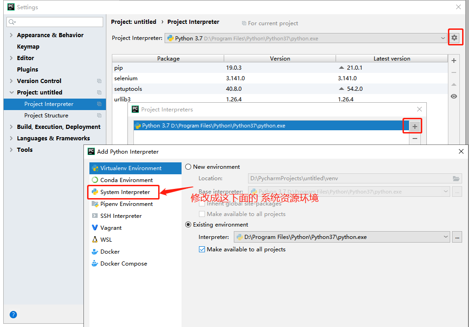
Task: Click the Package column header
Action: click(168, 59)
